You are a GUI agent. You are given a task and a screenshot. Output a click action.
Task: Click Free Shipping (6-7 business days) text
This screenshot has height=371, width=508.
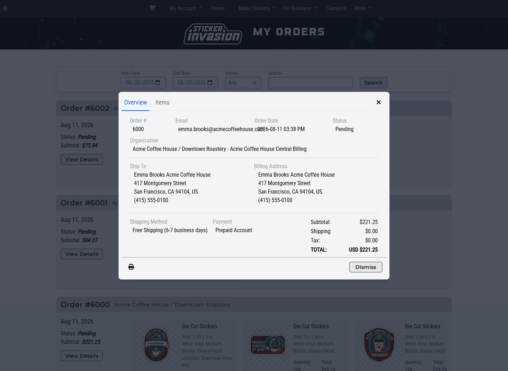(170, 230)
